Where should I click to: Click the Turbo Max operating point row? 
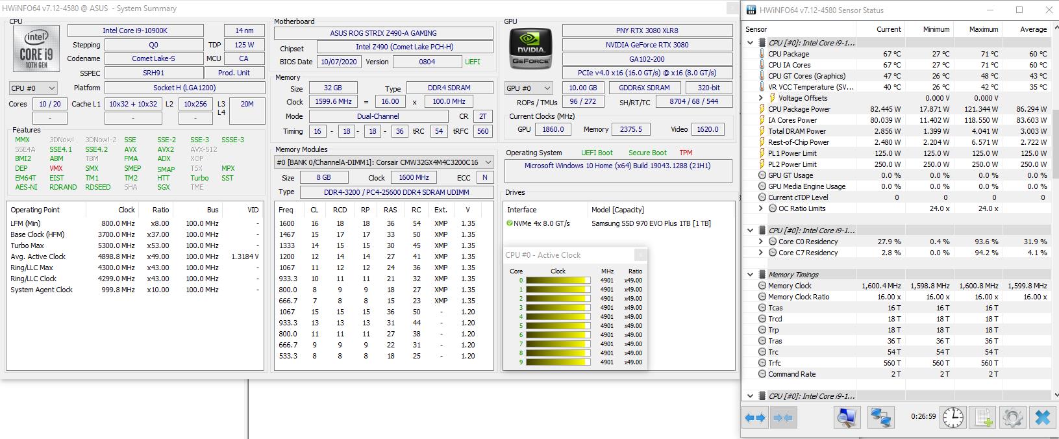[135, 245]
